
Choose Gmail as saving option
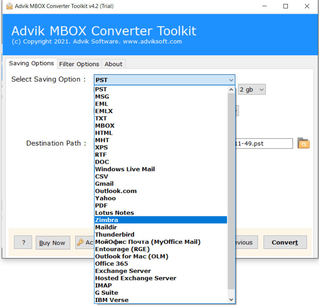[161, 184]
